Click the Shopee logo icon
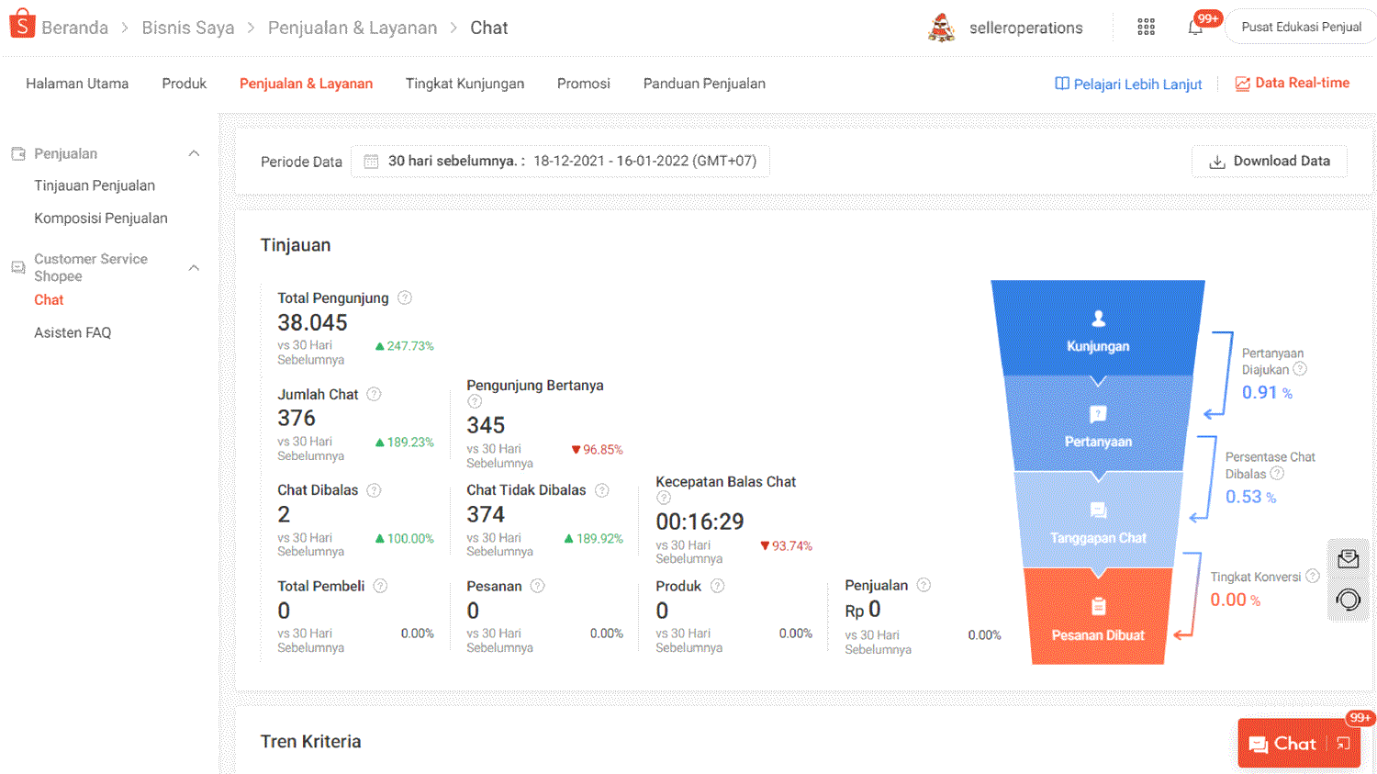The width and height of the screenshot is (1377, 774). [22, 25]
